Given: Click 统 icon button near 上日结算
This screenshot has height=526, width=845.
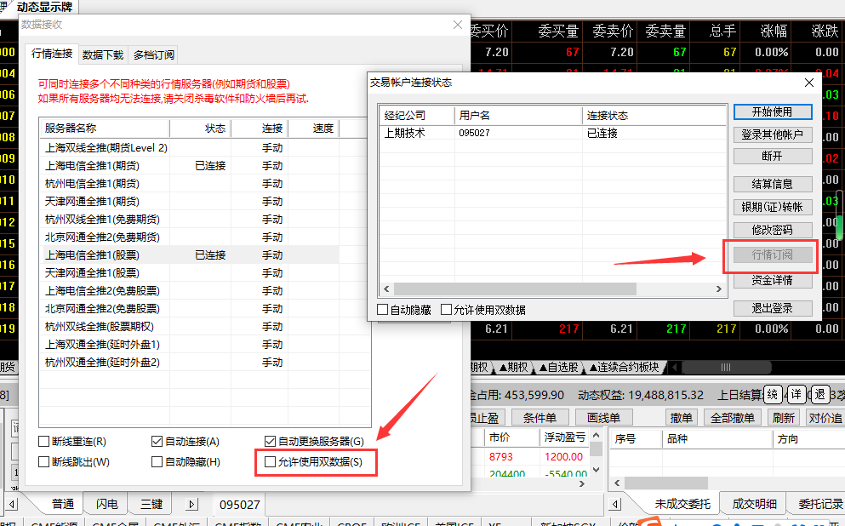Looking at the screenshot, I should click(x=773, y=395).
